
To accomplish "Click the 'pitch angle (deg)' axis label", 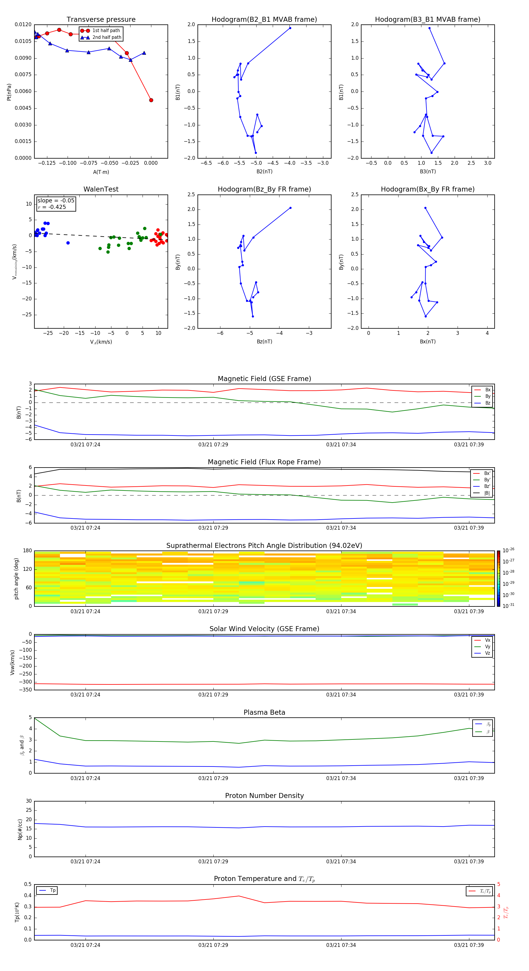I will coord(16,578).
